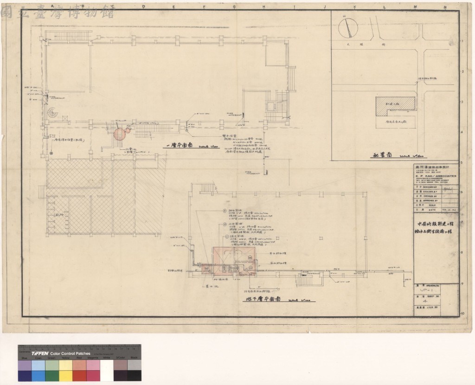Click the "一層平面圖" plan title
The image size is (475, 385).
point(180,145)
